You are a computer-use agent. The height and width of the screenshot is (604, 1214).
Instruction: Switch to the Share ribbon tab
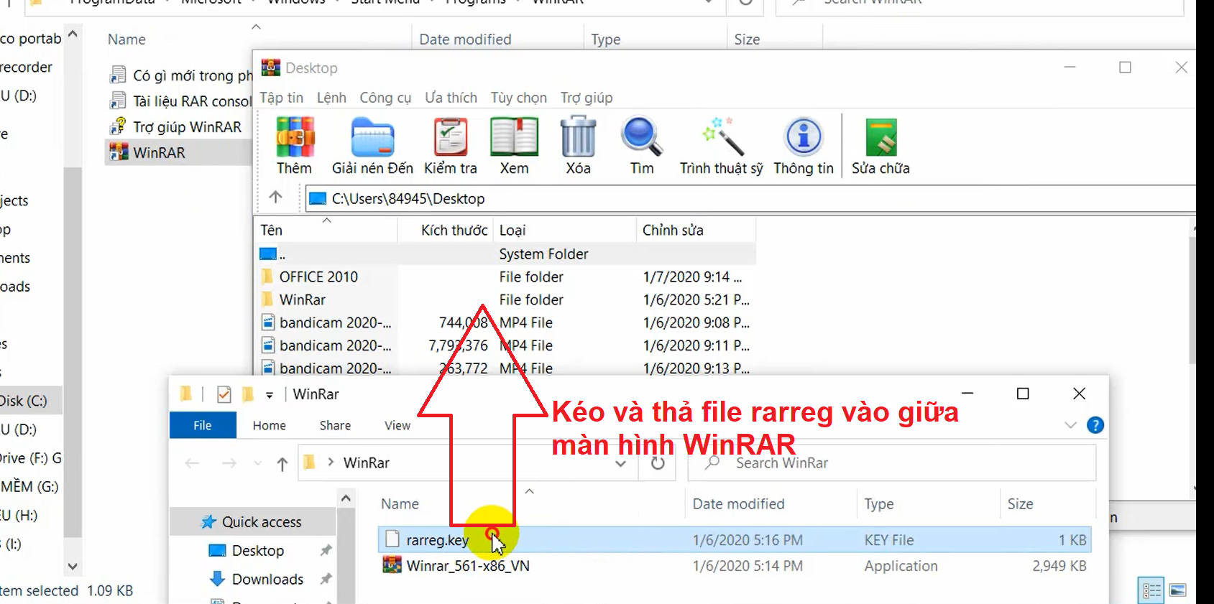click(336, 425)
